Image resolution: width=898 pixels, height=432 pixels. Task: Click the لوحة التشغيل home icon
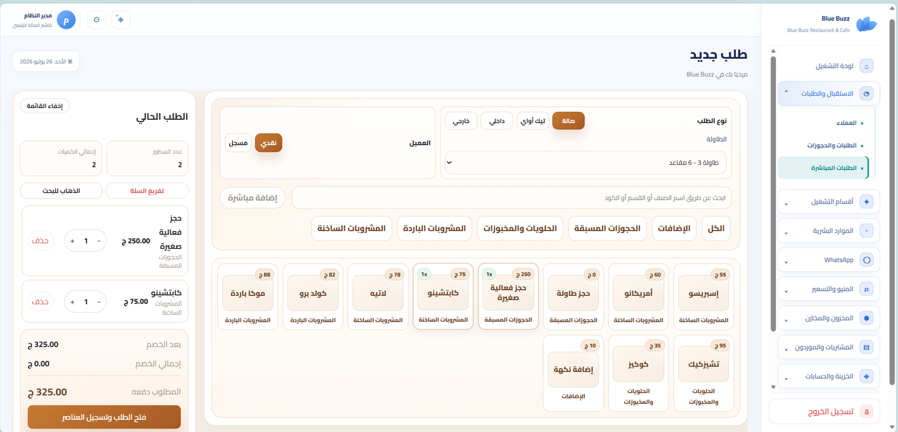pos(866,66)
